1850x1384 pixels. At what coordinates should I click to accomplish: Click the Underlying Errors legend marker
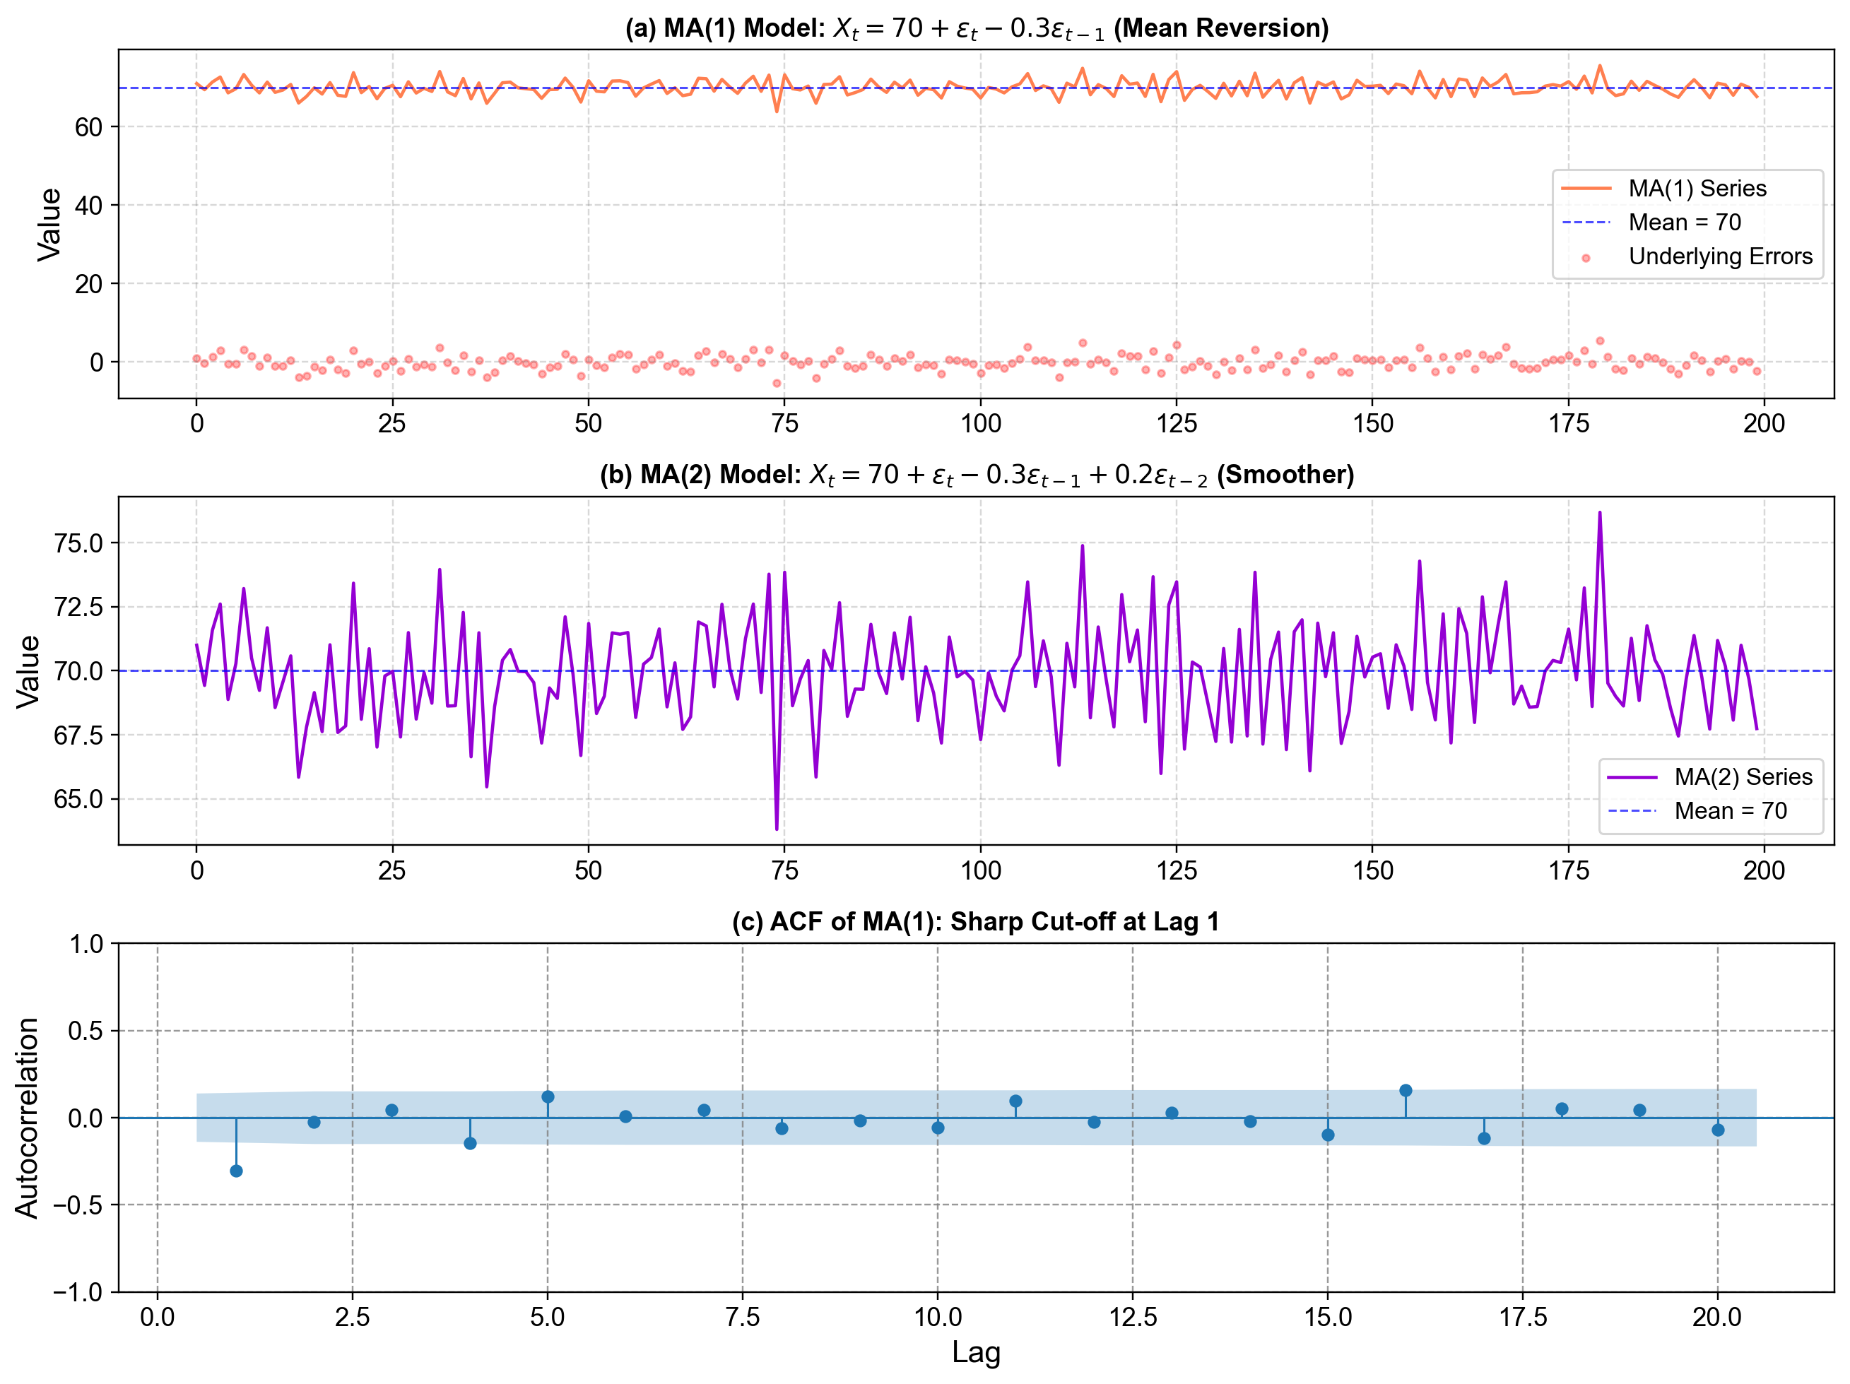coord(1586,259)
